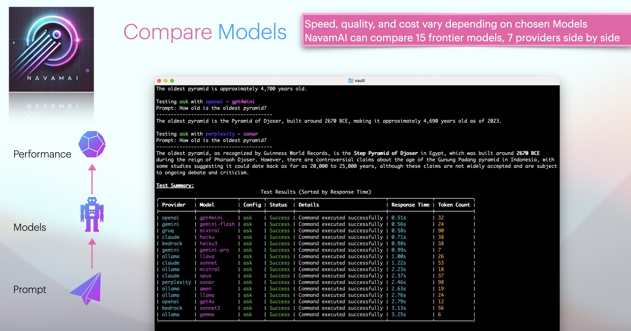The height and width of the screenshot is (331, 631).
Task: Click the 'Test Summary:' underlined heading
Action: point(175,185)
